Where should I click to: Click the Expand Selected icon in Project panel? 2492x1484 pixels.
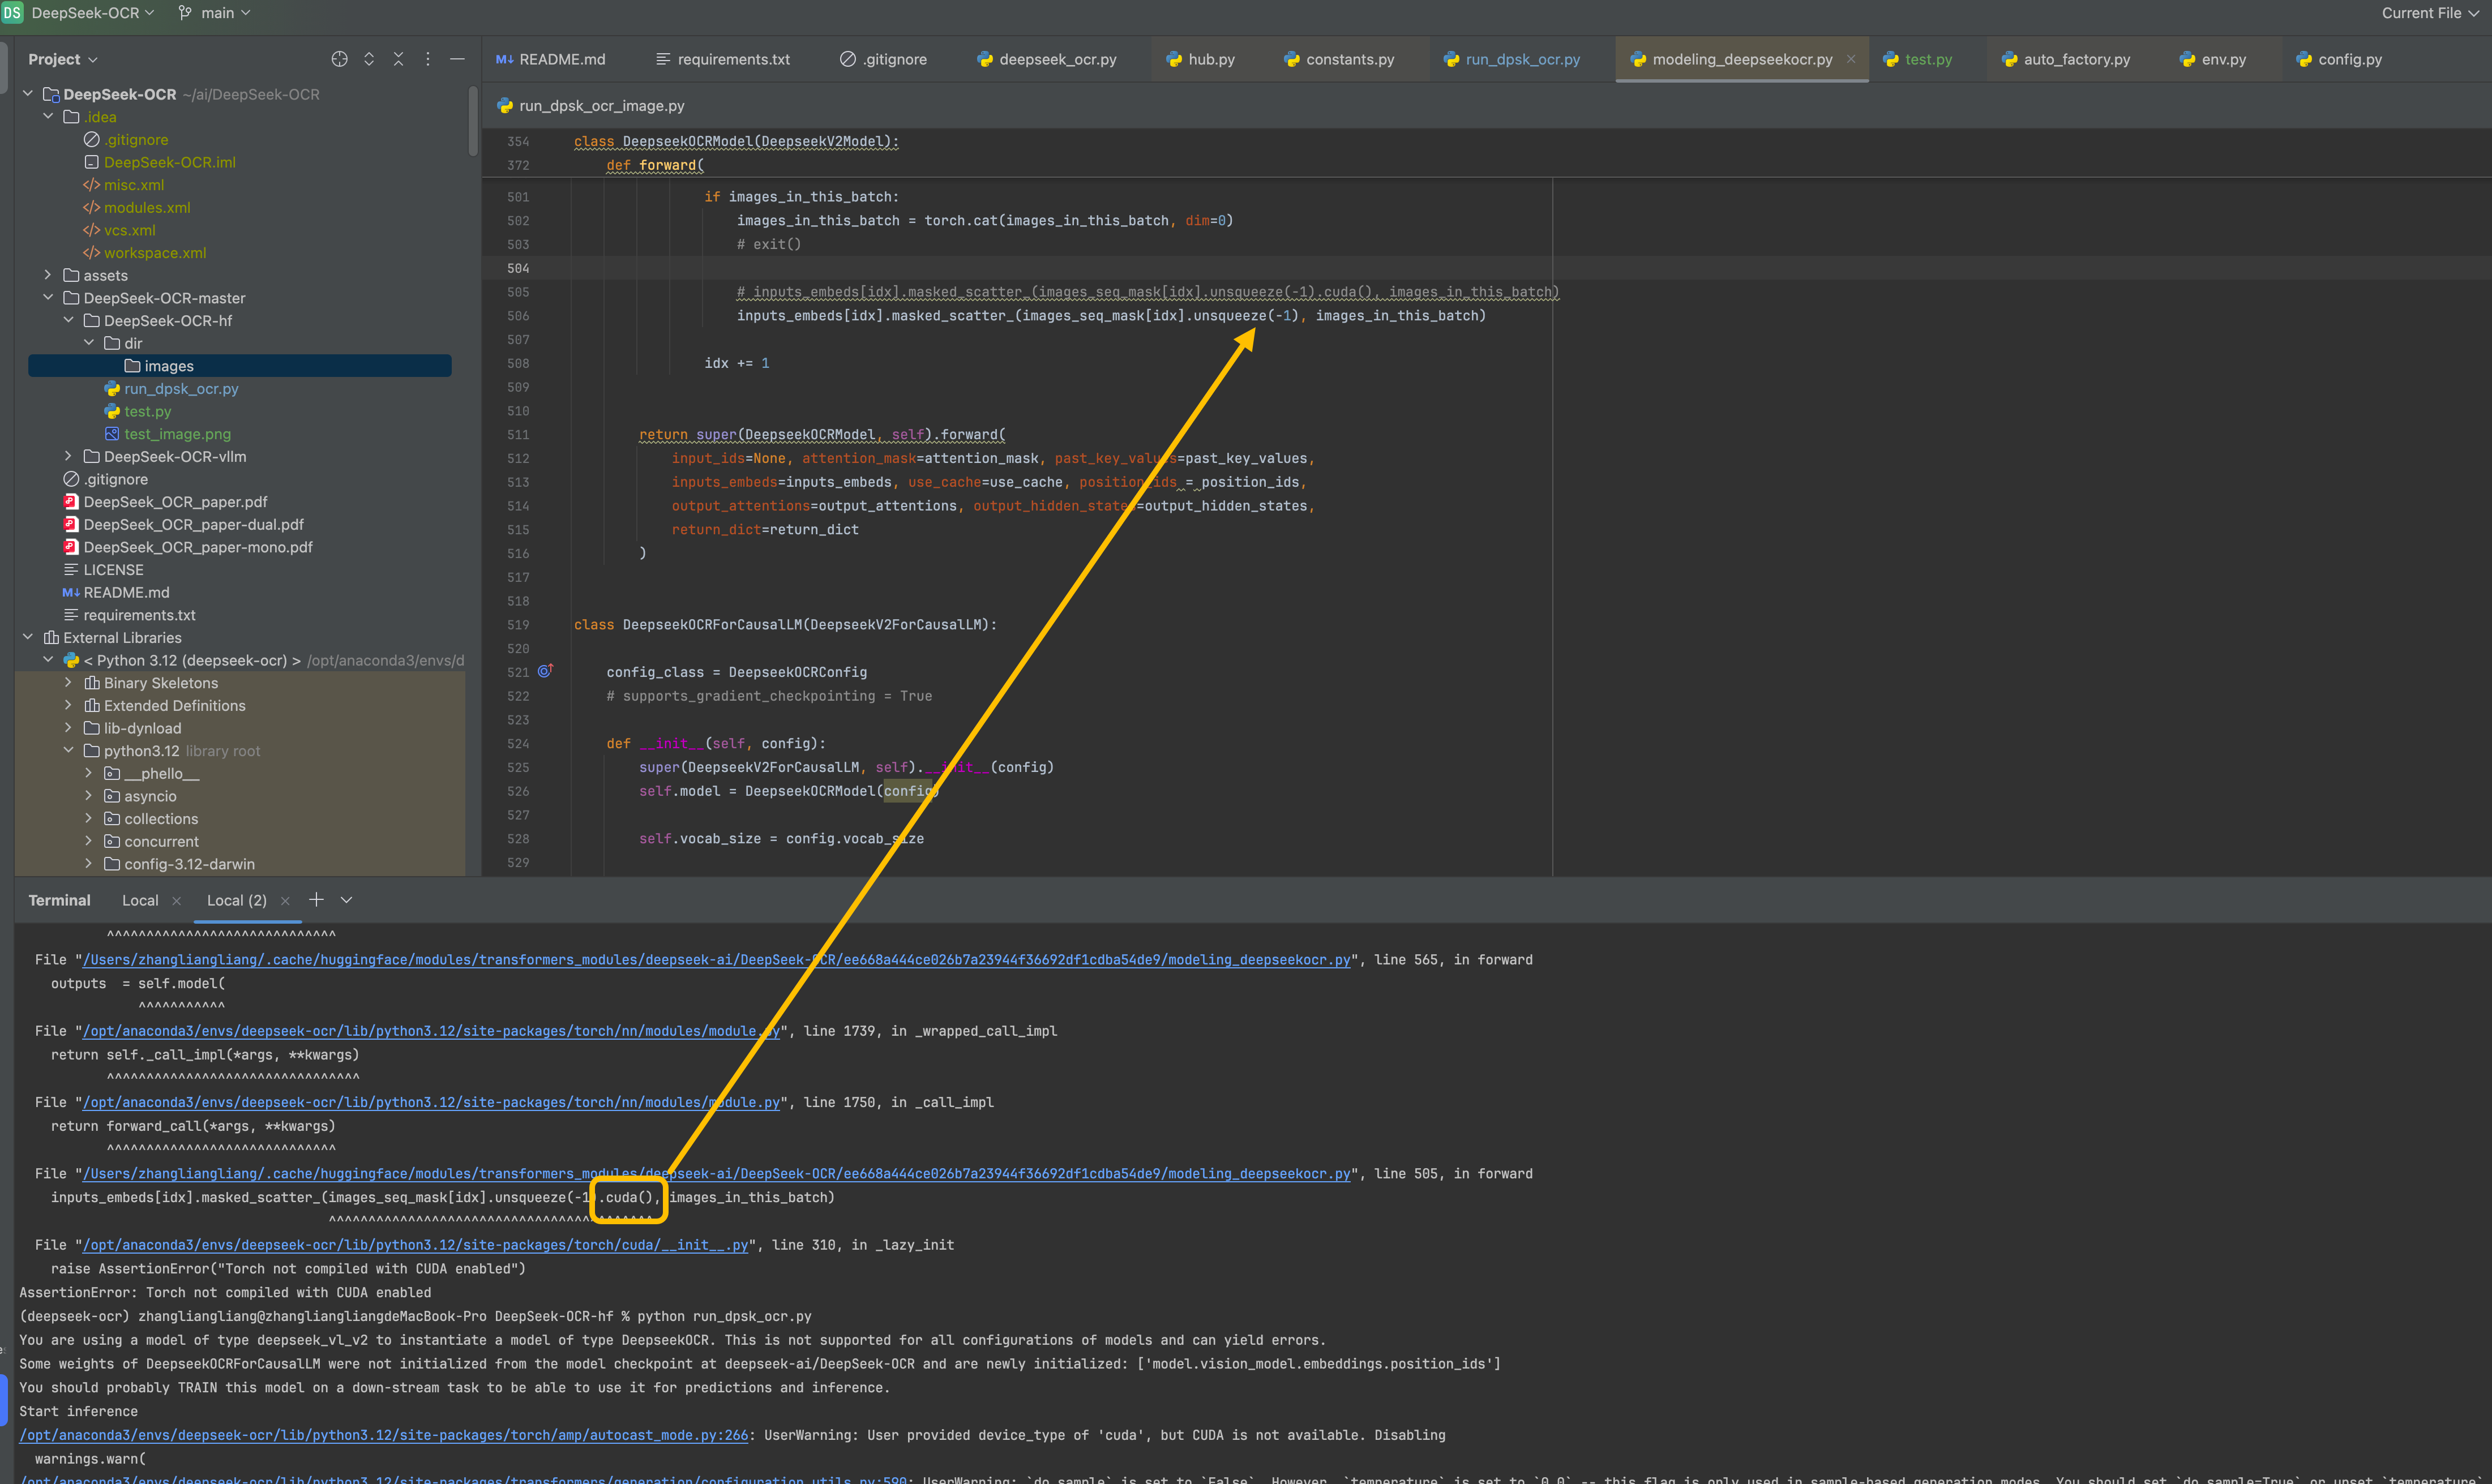[369, 59]
